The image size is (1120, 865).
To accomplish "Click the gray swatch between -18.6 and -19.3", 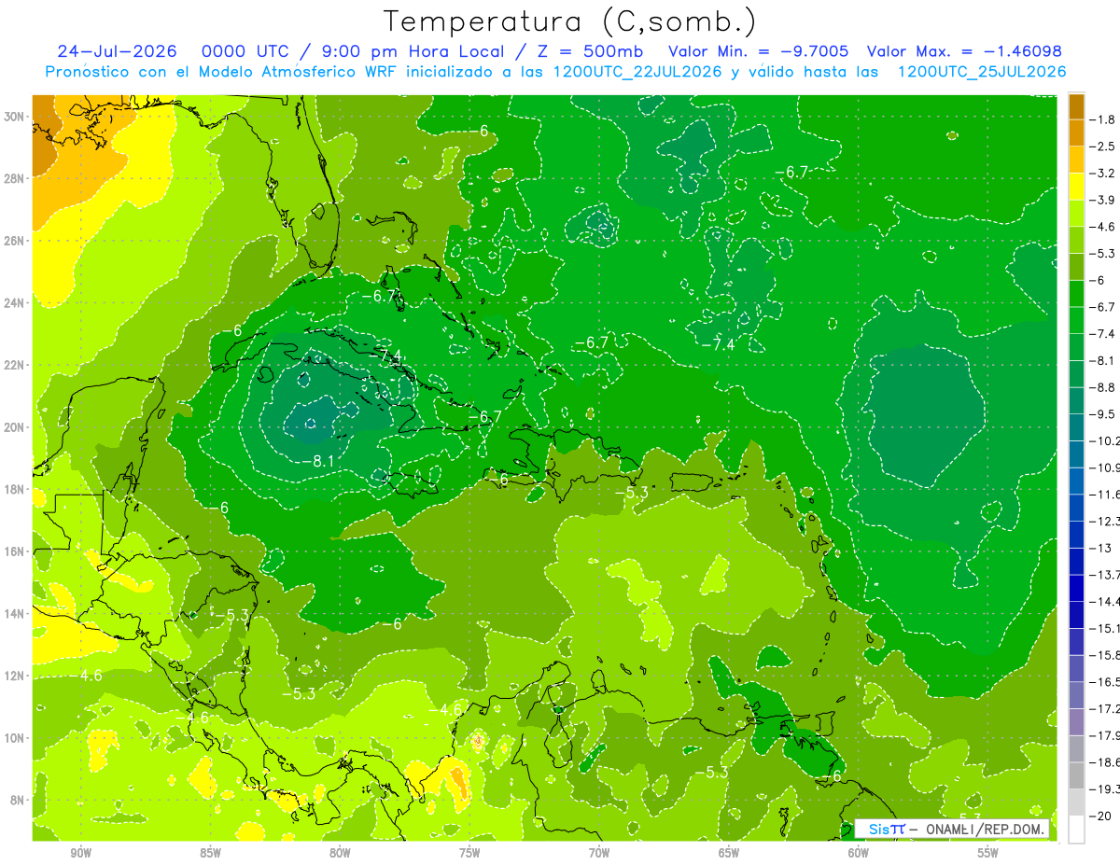I will (x=1076, y=775).
